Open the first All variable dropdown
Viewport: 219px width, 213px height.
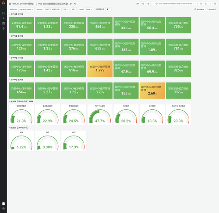66,9
